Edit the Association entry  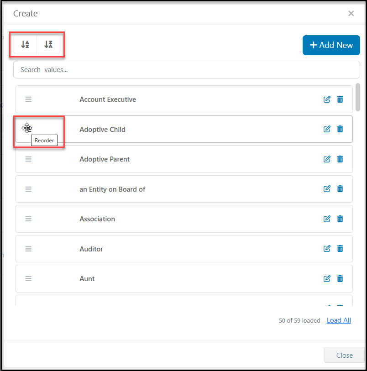pos(327,219)
